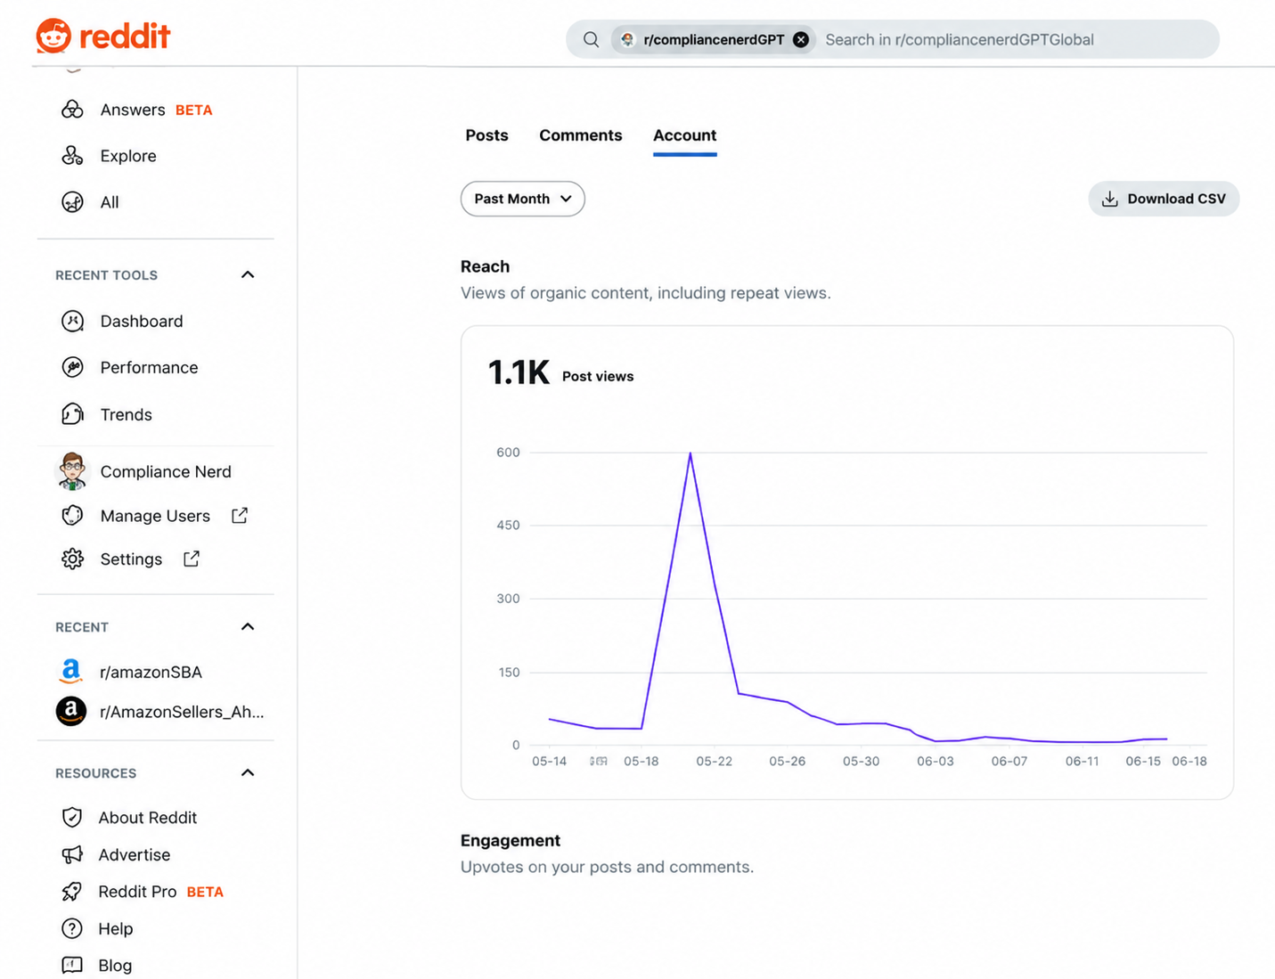Open the Settings external link icon
Image resolution: width=1275 pixels, height=979 pixels.
[192, 559]
